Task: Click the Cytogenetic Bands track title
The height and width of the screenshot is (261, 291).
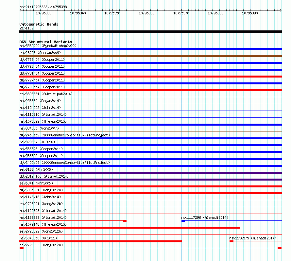Action: pyautogui.click(x=39, y=24)
